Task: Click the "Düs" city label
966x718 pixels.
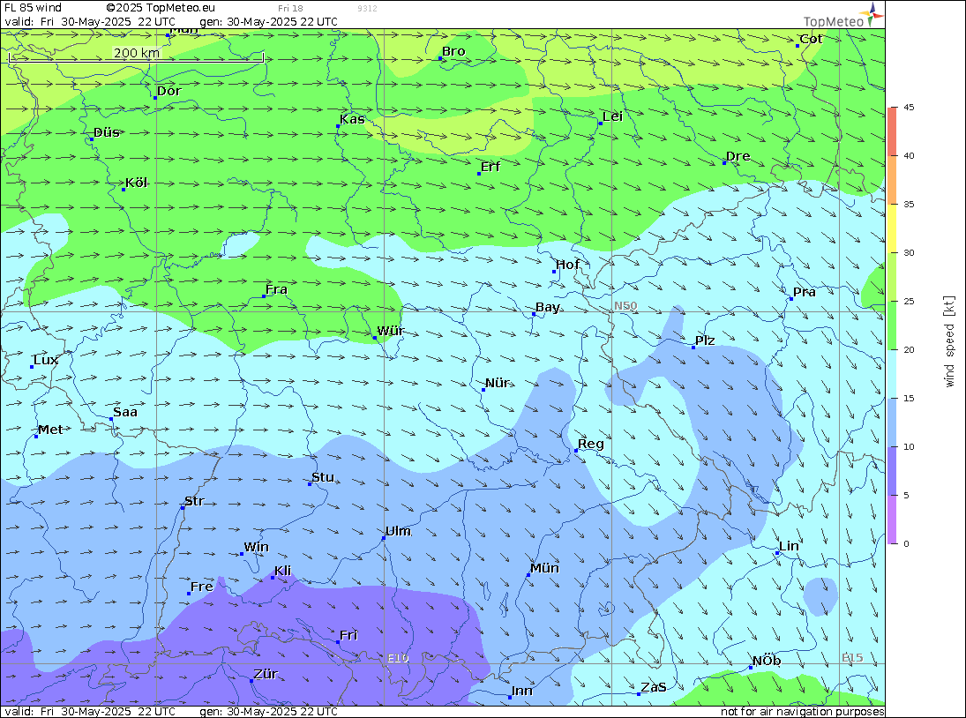Action: pyautogui.click(x=107, y=132)
